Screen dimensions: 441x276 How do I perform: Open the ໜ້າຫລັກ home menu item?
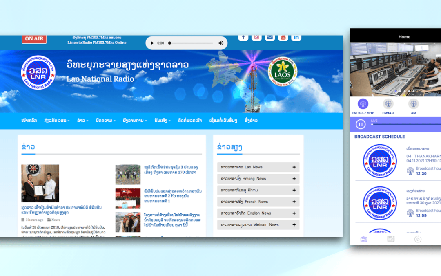coord(29,120)
